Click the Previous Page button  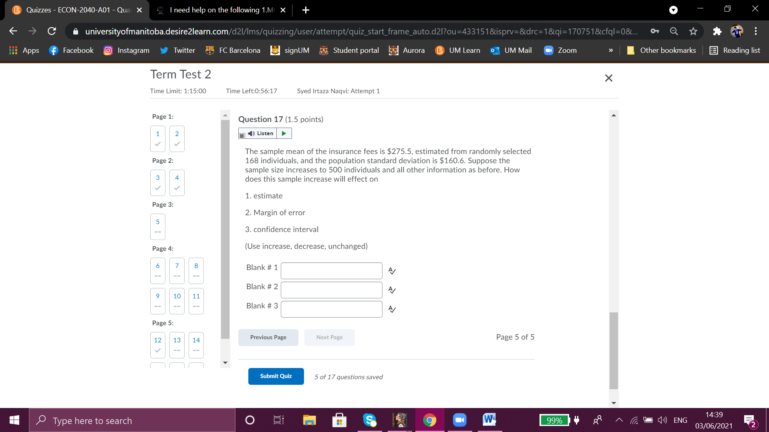point(268,337)
